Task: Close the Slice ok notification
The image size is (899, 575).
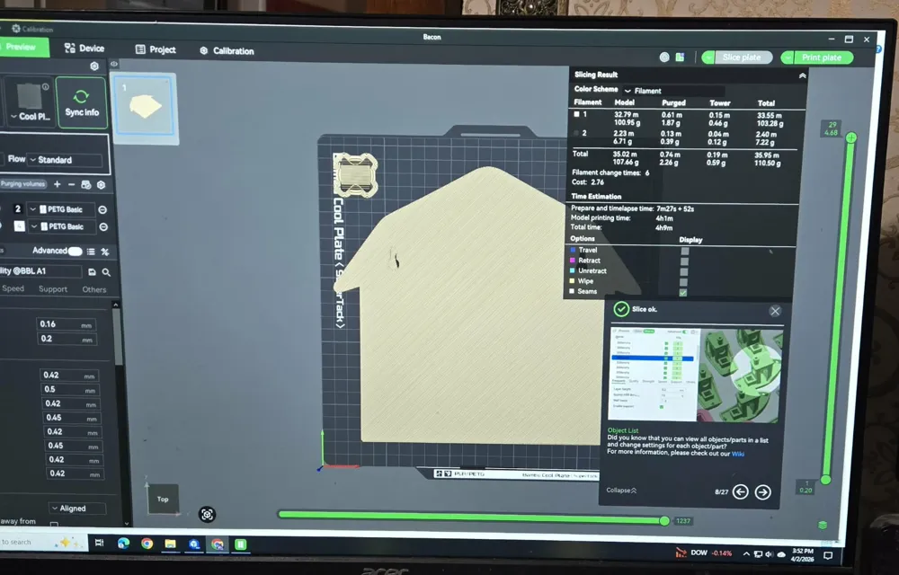Action: click(x=775, y=311)
